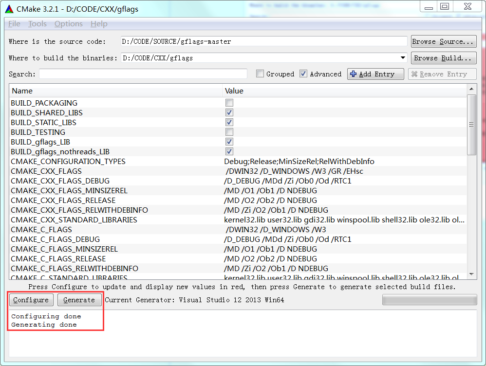Viewport: 486px width, 366px height.
Task: Click the scrollbar up arrow
Action: [x=471, y=89]
